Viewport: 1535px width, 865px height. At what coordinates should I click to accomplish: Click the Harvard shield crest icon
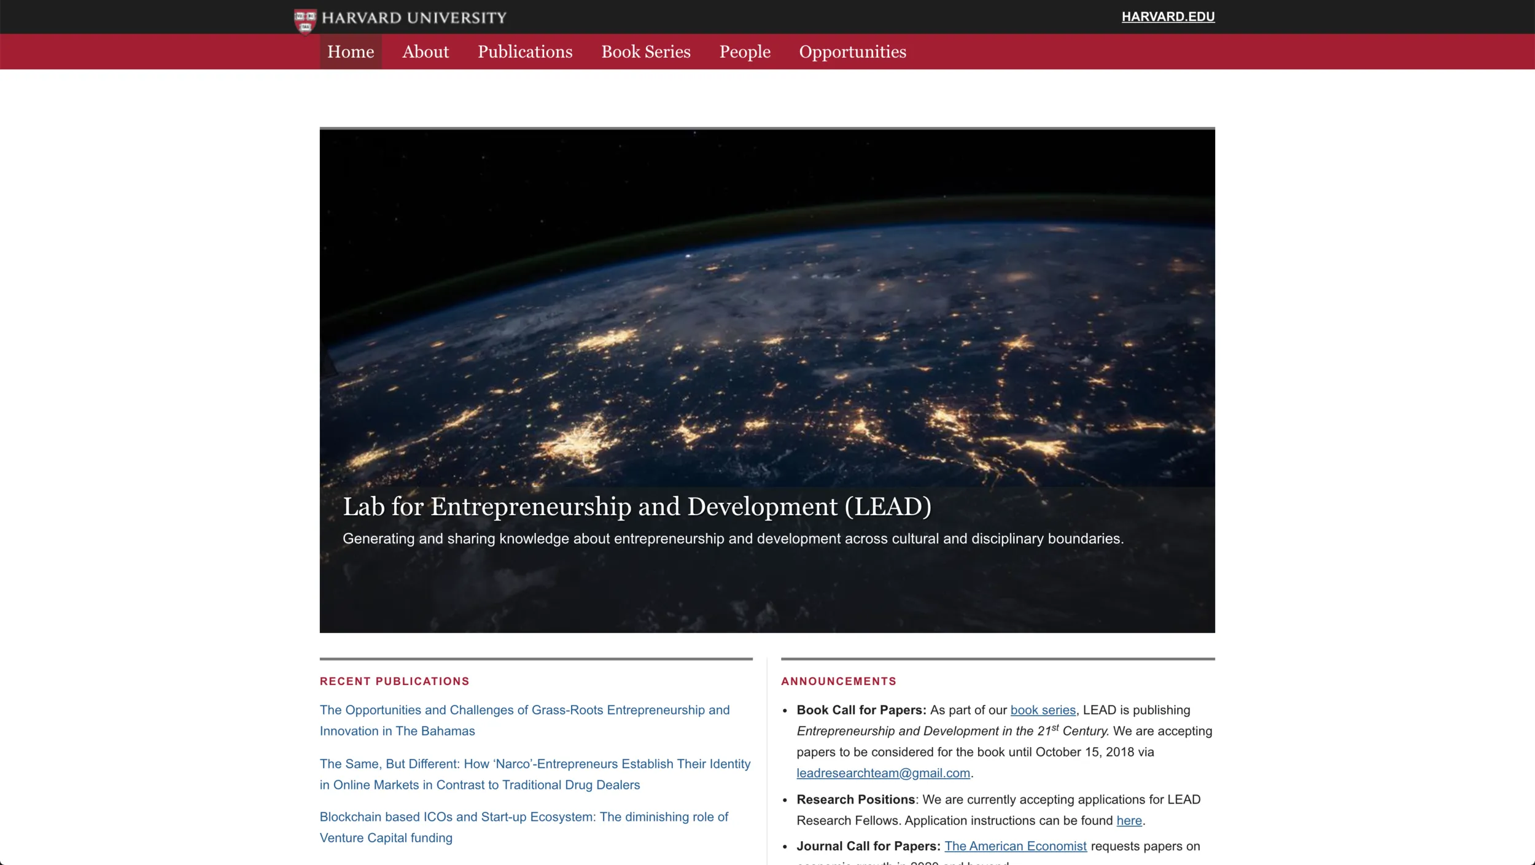(x=304, y=18)
